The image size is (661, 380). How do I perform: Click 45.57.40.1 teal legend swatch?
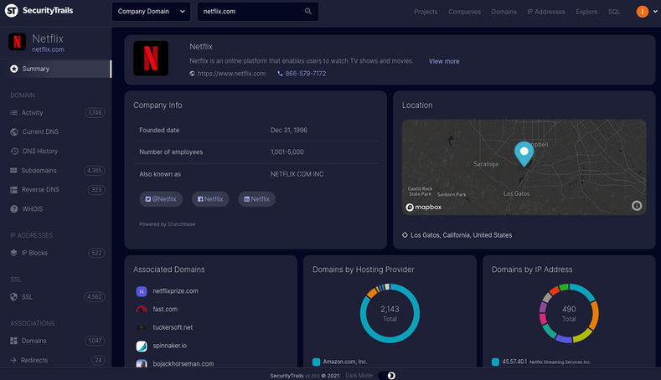click(495, 362)
